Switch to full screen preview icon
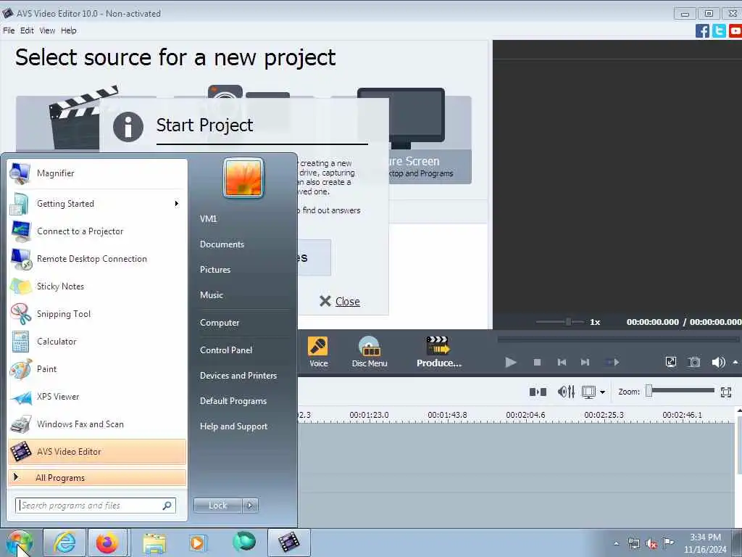 point(670,363)
